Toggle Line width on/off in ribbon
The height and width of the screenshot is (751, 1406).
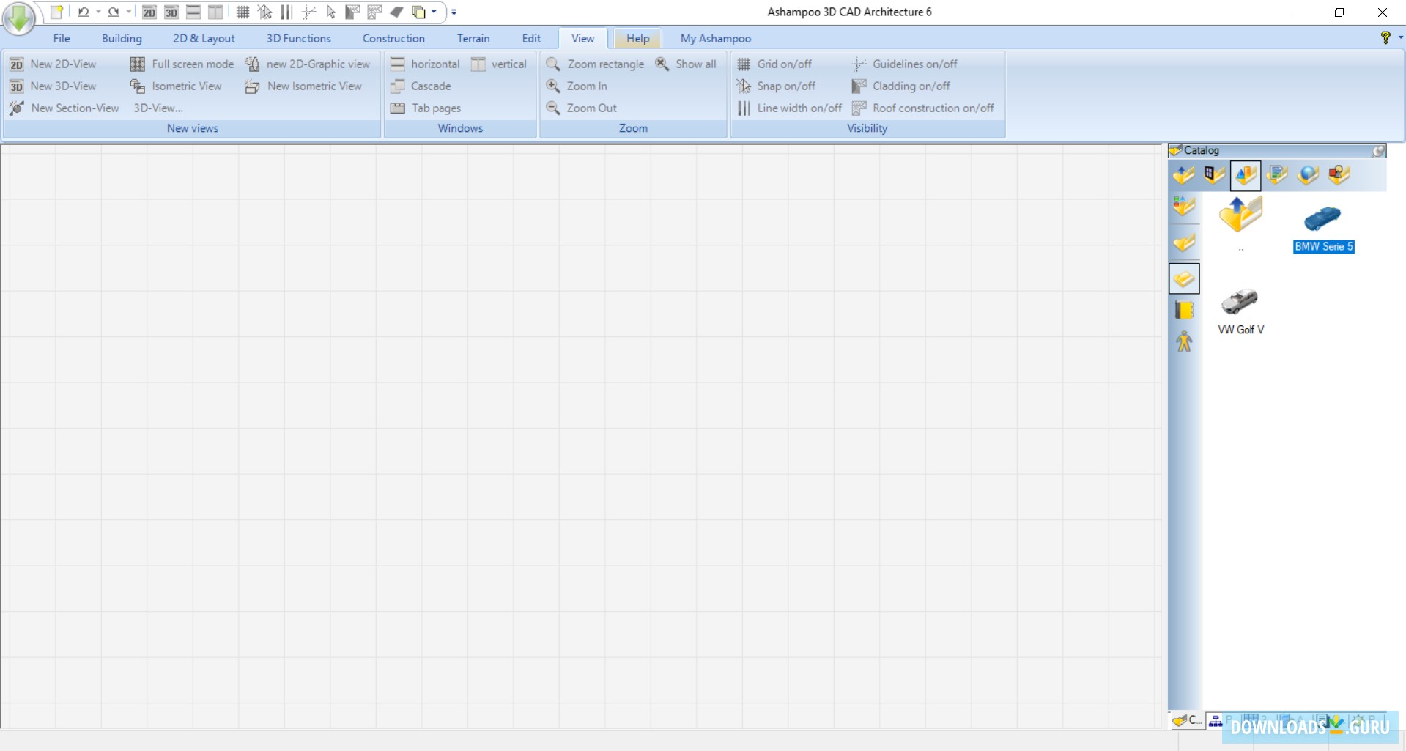click(789, 108)
